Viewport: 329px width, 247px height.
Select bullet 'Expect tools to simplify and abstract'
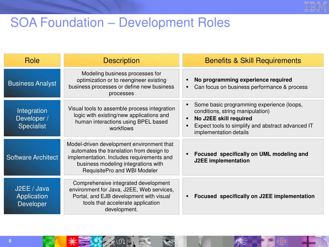[253, 129]
